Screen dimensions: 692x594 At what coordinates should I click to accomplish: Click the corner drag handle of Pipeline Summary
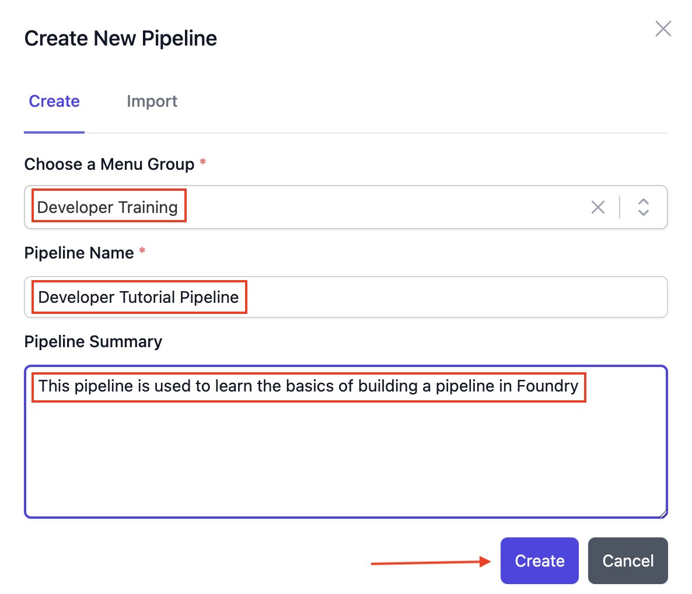[663, 513]
